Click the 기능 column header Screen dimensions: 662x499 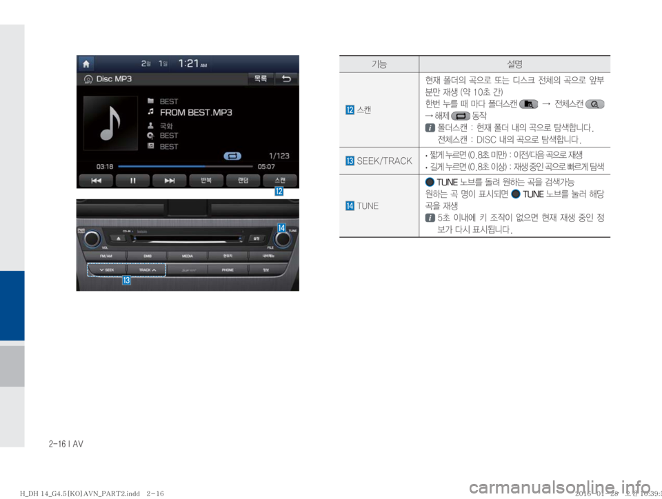(379, 64)
